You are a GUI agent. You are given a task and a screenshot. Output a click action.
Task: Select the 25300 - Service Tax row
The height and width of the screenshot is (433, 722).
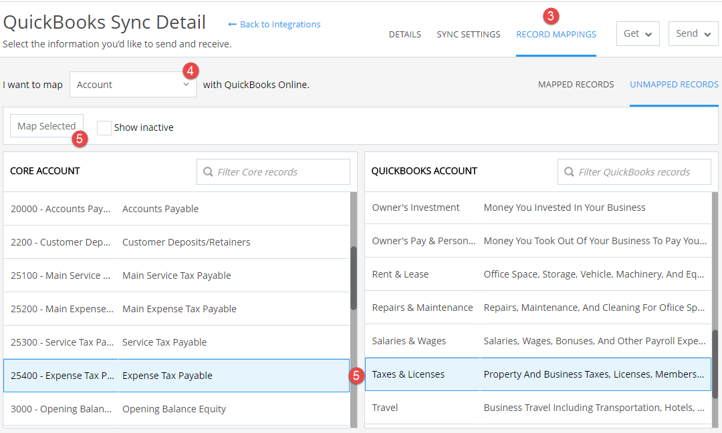coord(176,342)
